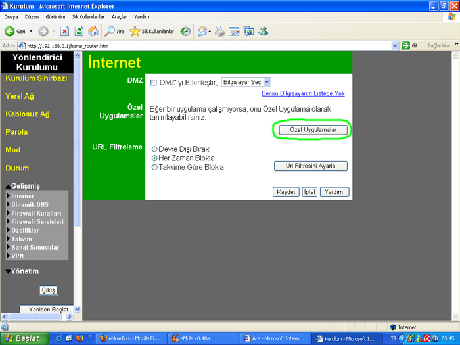This screenshot has height=345, width=460.
Task: Launch Internet Explorer from quick launch
Action: 58,338
